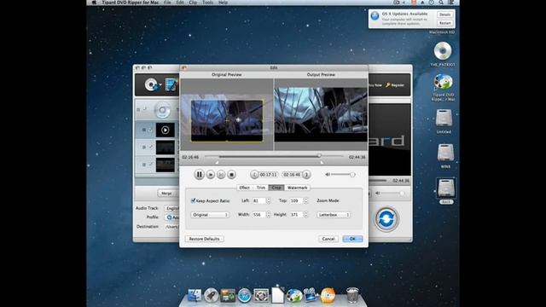Open the Original aspect ratio dropdown
Image resolution: width=546 pixels, height=307 pixels.
tap(210, 215)
